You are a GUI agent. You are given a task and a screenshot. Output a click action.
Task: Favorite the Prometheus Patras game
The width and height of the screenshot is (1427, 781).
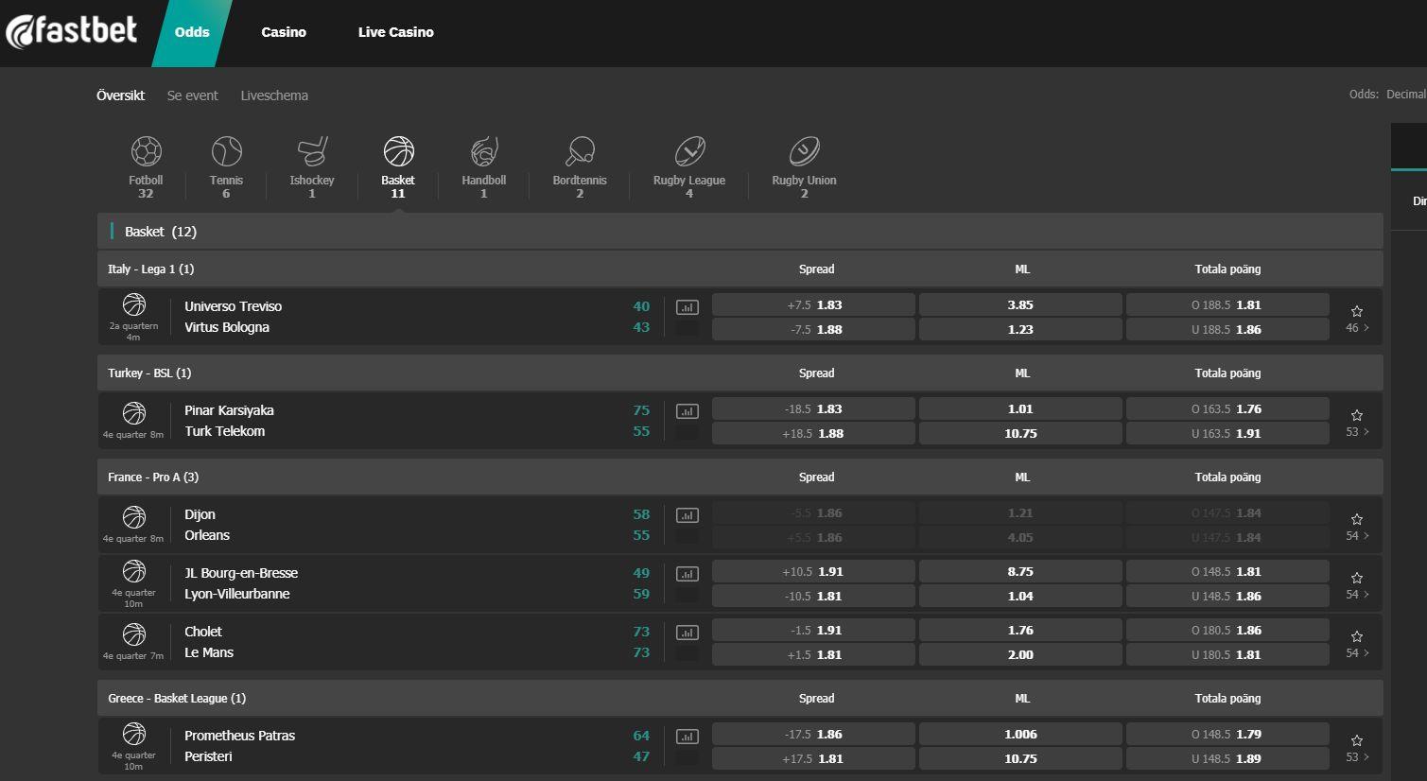tap(1356, 739)
